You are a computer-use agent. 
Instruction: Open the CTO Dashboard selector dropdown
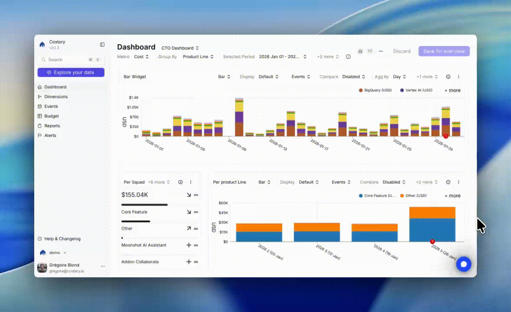[180, 48]
